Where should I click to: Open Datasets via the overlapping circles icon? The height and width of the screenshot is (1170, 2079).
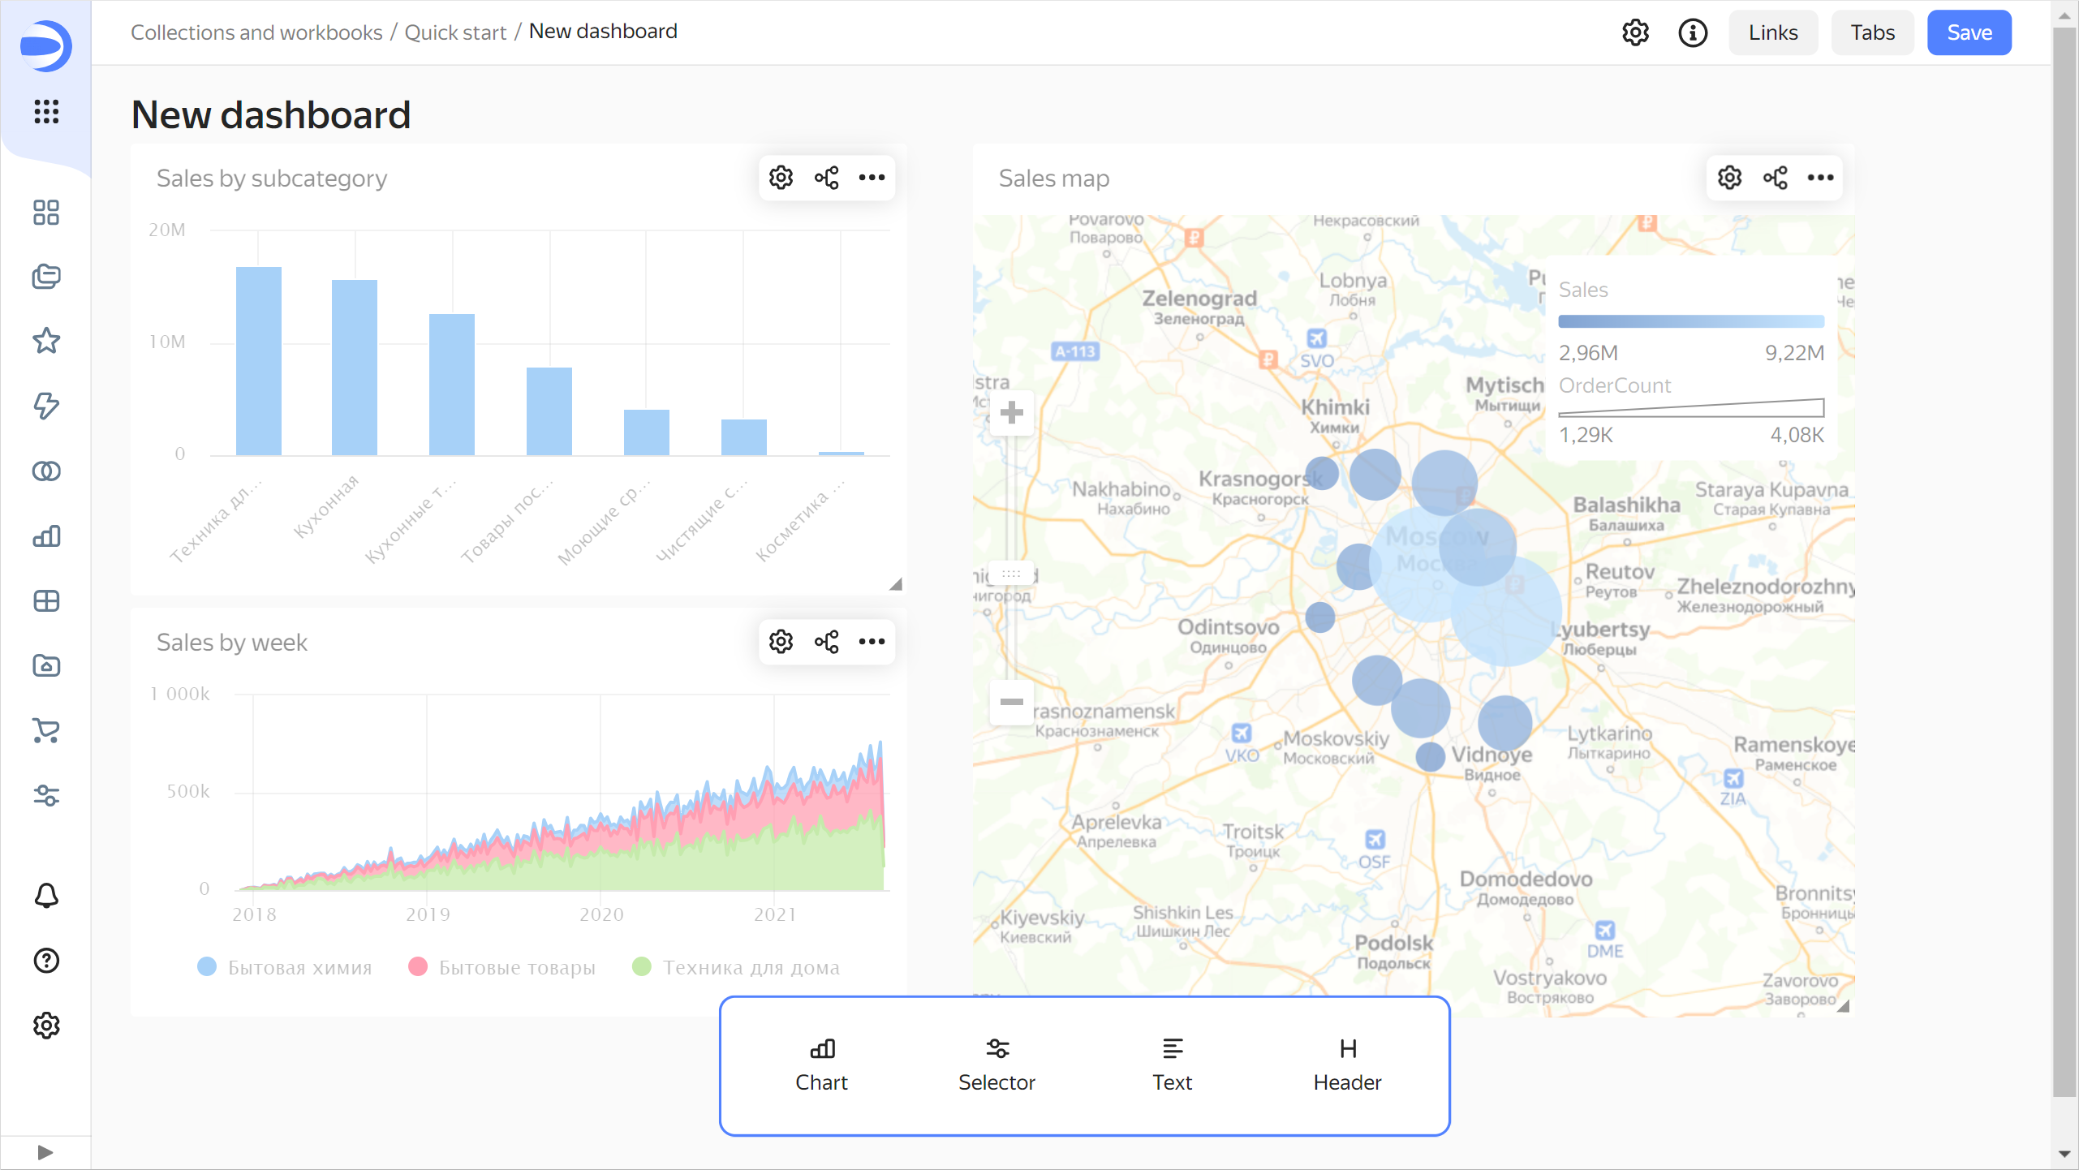(x=46, y=471)
